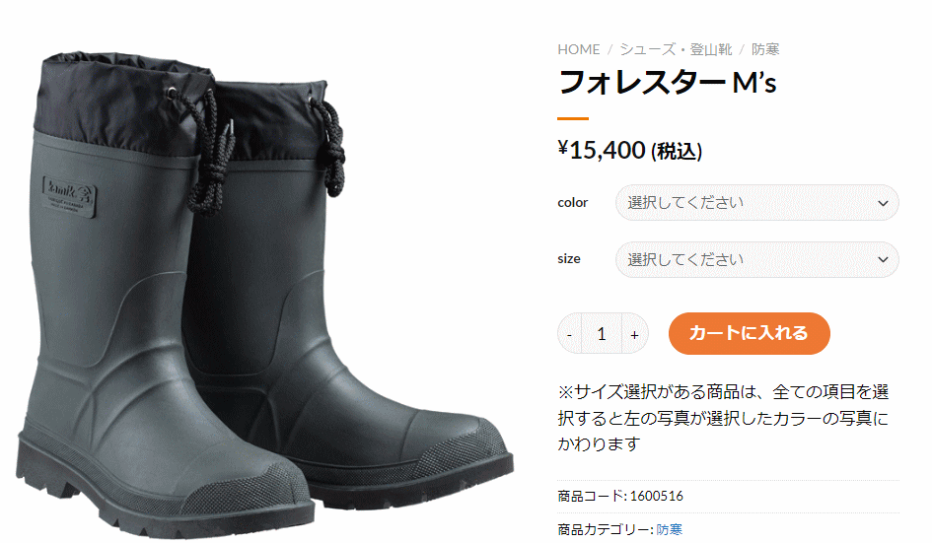Viewport: 932px width, 543px height.
Task: Click the product code 1600516
Action: pyautogui.click(x=656, y=496)
